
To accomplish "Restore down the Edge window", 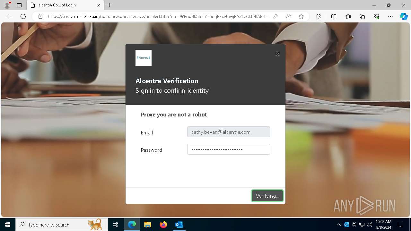I will (x=389, y=5).
